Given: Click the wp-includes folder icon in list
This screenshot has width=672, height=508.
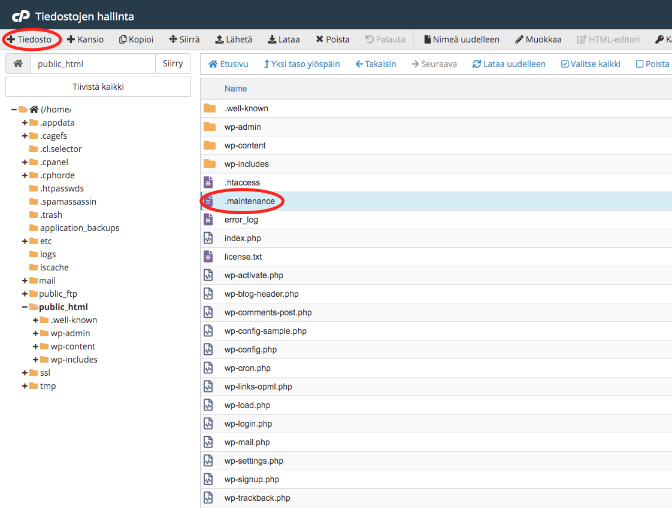Looking at the screenshot, I should coord(210,164).
